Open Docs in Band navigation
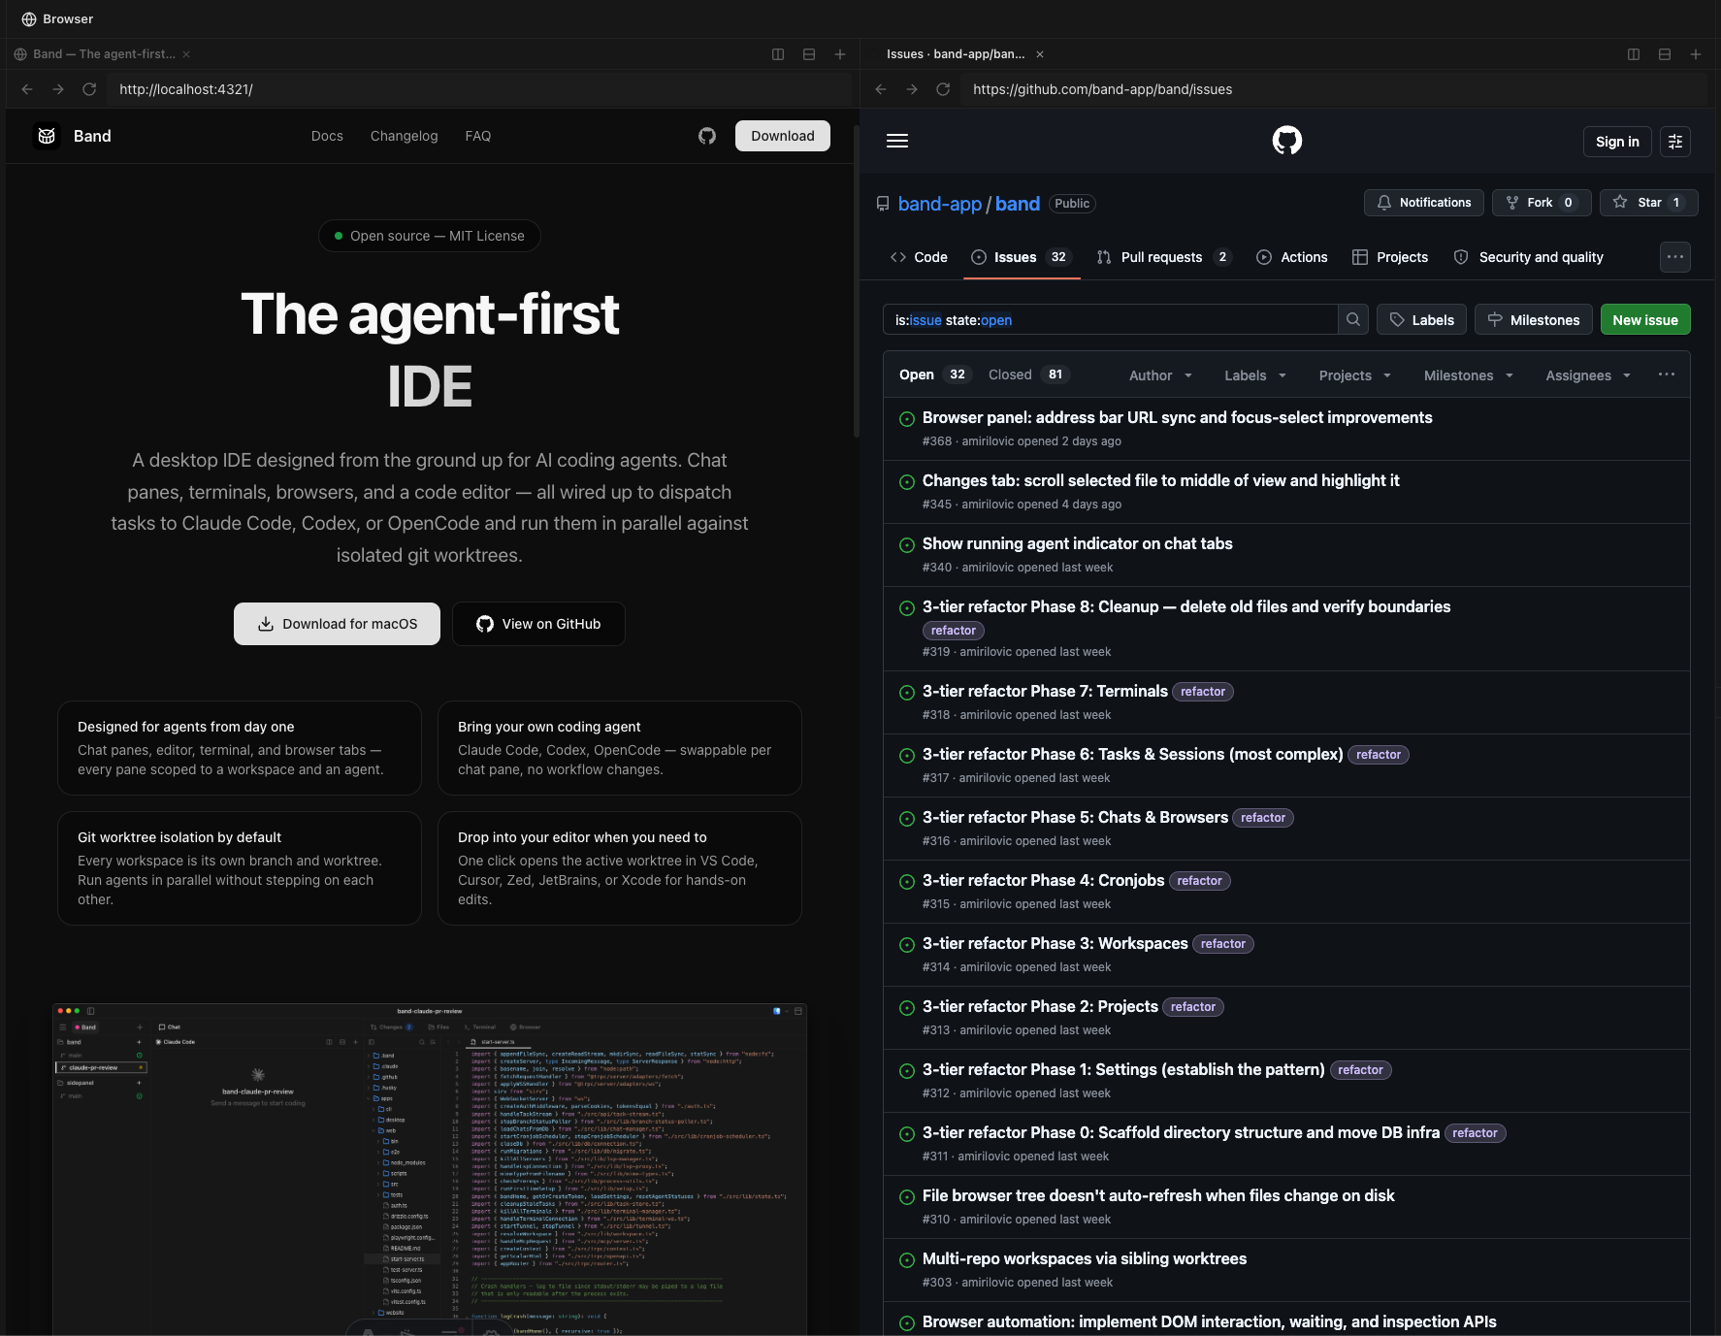This screenshot has height=1336, width=1721. (327, 136)
